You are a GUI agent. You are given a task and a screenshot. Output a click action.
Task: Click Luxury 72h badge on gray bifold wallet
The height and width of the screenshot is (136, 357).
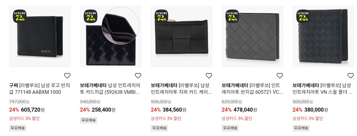coord(232,16)
